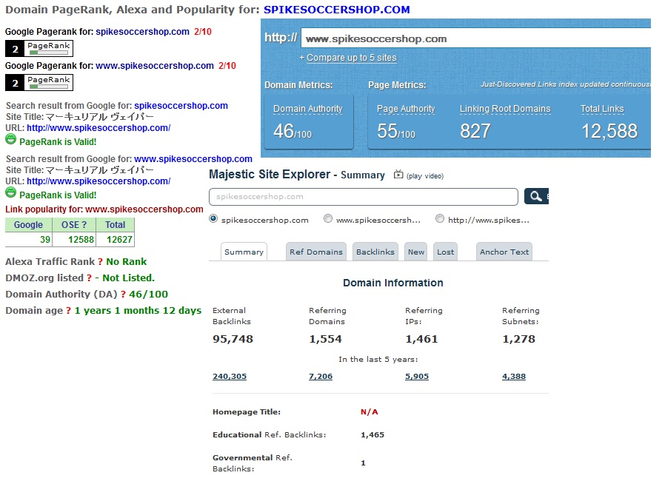The width and height of the screenshot is (665, 484).
Task: Click the red question mark beside Domain Authority (DA)
Action: point(123,294)
